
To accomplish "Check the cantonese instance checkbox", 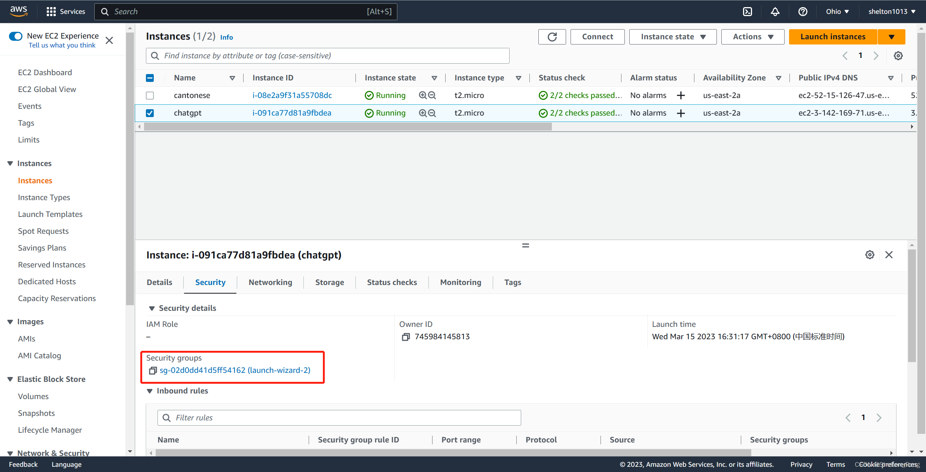I will click(x=150, y=95).
